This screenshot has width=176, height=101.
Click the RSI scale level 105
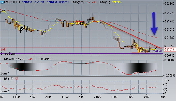click(166, 80)
